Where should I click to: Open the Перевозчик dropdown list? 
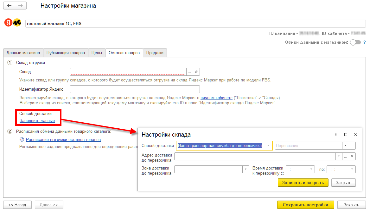pyautogui.click(x=345, y=145)
